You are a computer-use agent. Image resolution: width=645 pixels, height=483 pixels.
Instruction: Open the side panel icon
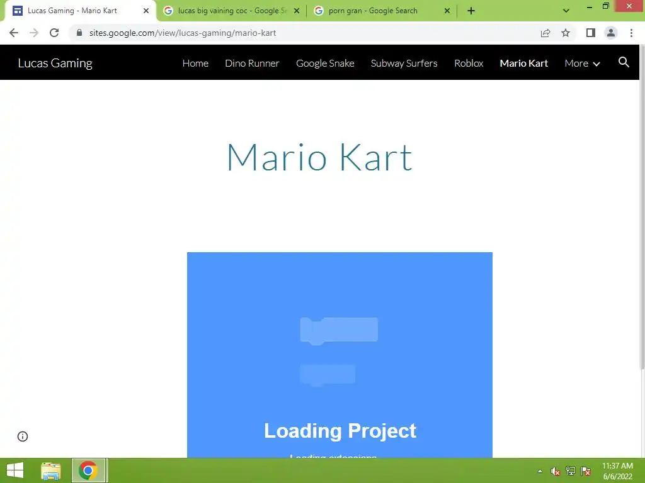[591, 33]
